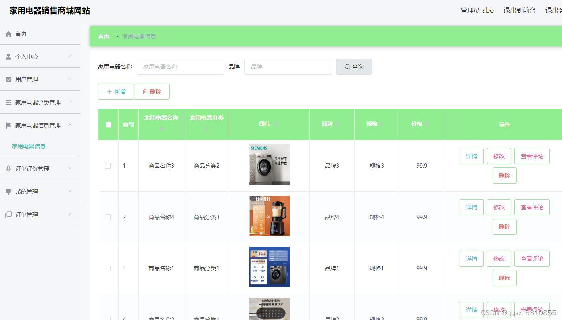Open the 个人中心 sidebar menu

point(40,56)
